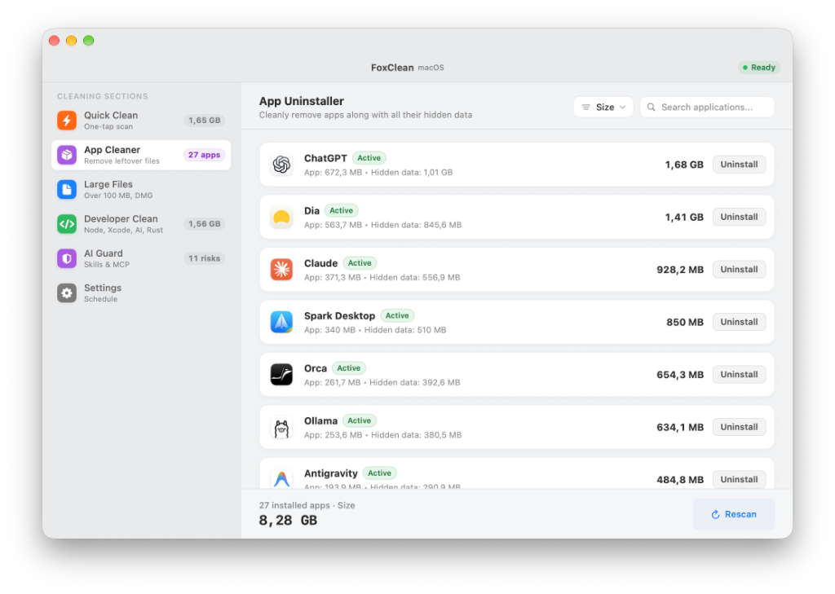Screen dimensions: 835x594
Task: Uninstall the Ollama app
Action: coord(739,427)
